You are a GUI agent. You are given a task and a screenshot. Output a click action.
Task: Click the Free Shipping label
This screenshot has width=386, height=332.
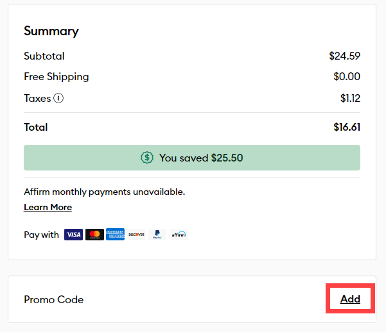pos(57,77)
